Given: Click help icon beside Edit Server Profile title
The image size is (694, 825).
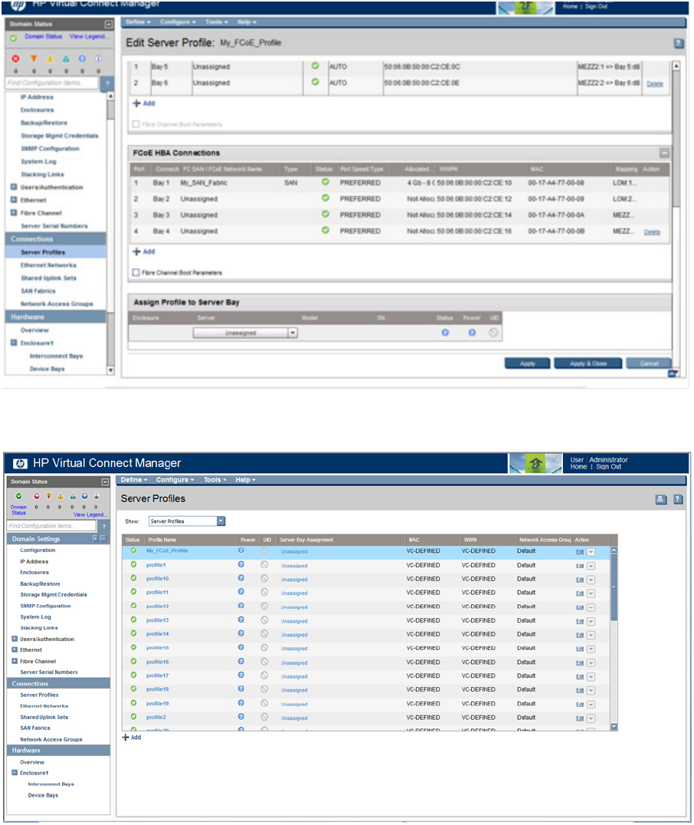Looking at the screenshot, I should click(678, 44).
